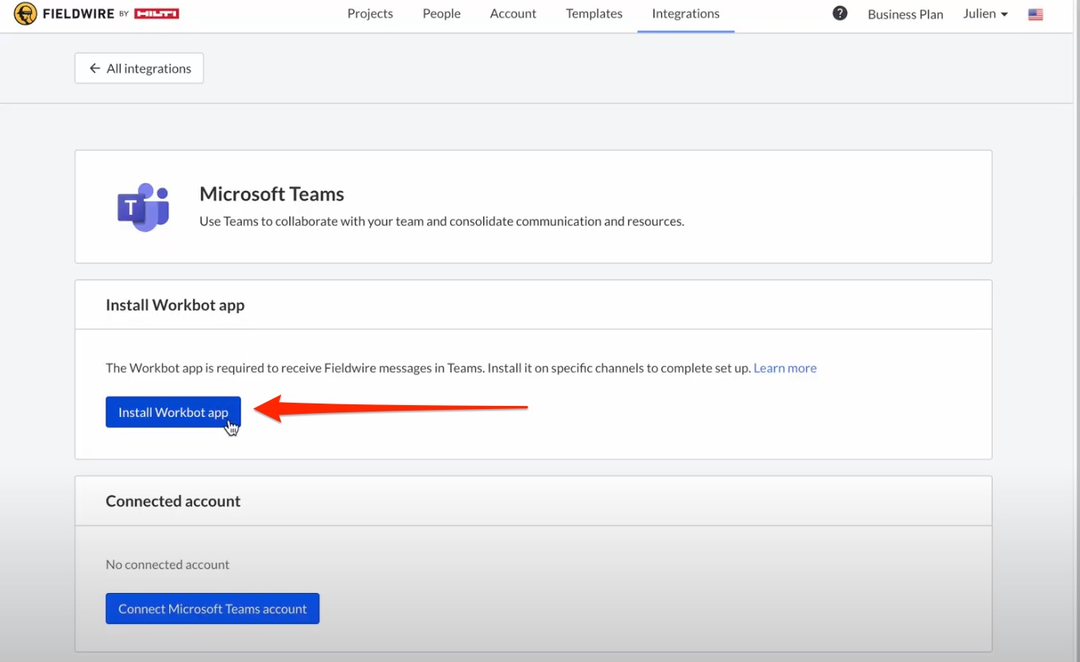Viewport: 1080px width, 662px height.
Task: Click the Connected account heading
Action: pos(173,501)
